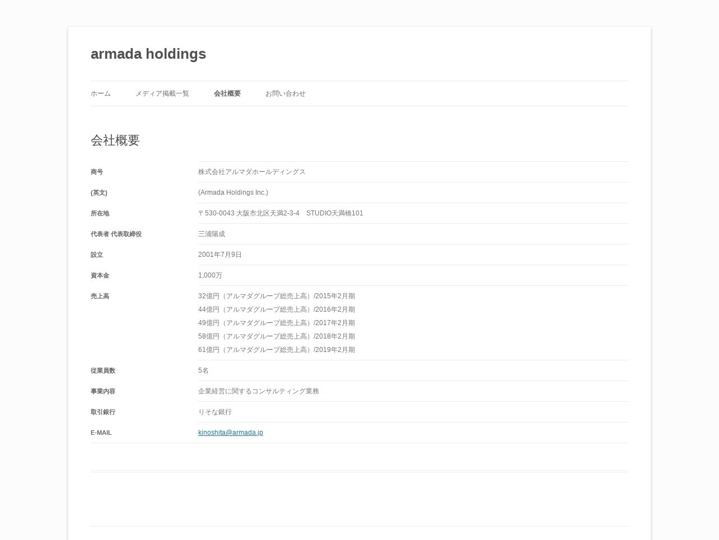Click the 事業内容 row label

pos(103,391)
